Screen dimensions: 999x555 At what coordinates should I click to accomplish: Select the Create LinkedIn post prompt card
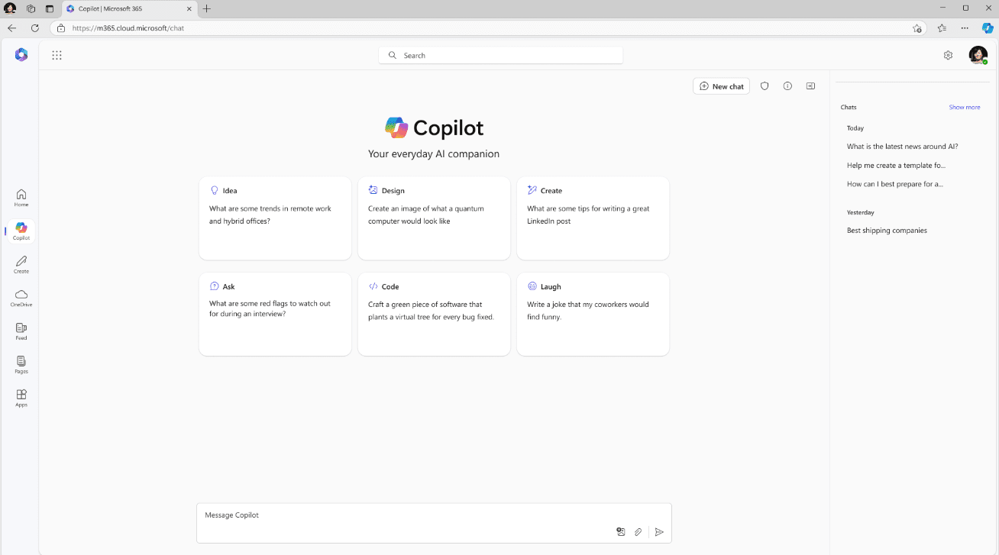[593, 218]
